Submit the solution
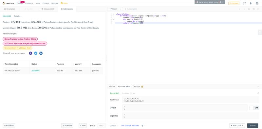The image size is (262, 129). tap(253, 125)
